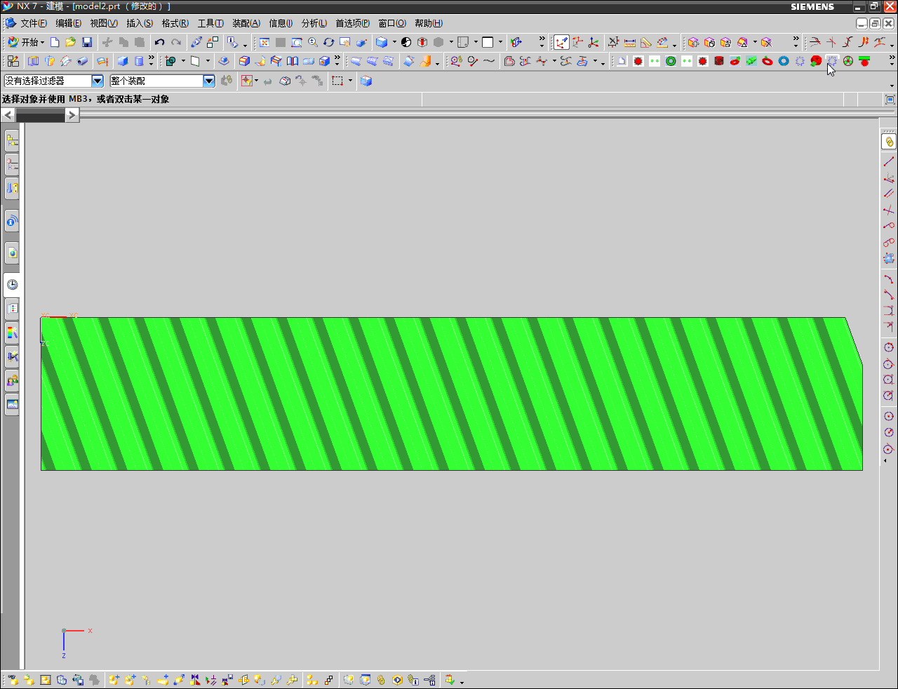The image size is (898, 689).
Task: Toggle the rectangle selection mode icon
Action: [x=337, y=81]
